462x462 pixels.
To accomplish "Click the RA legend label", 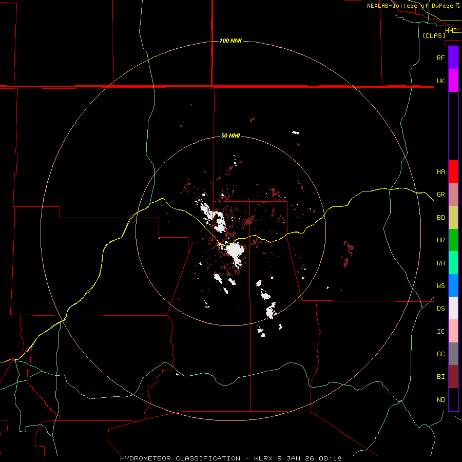I will click(x=440, y=263).
